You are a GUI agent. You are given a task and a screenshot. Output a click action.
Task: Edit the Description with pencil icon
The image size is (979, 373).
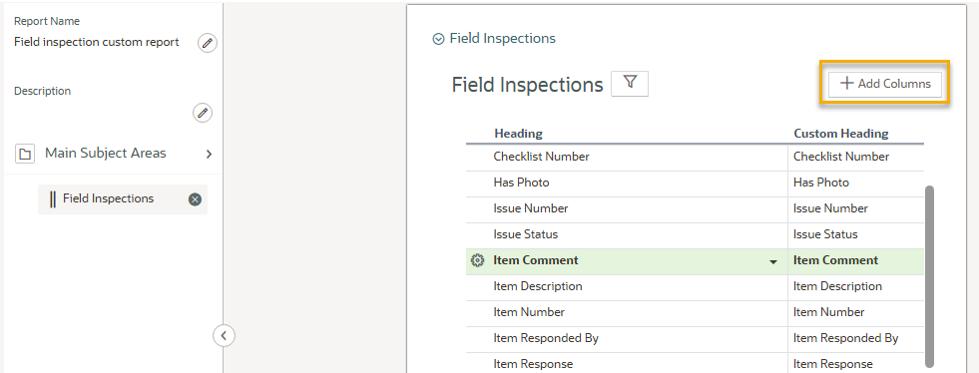click(x=203, y=113)
